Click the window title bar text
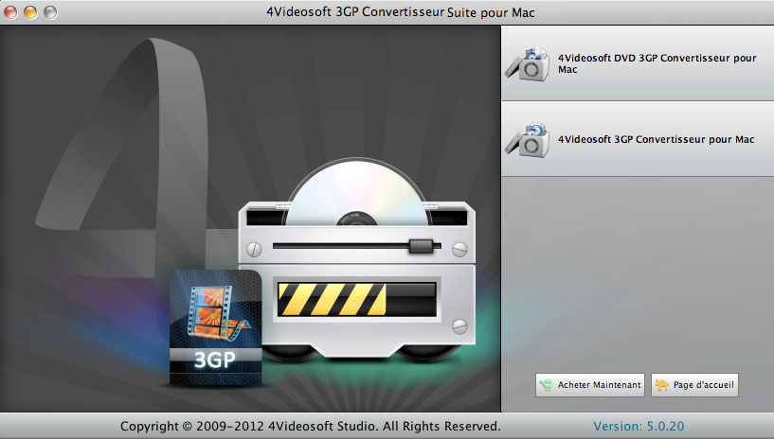 pos(388,11)
